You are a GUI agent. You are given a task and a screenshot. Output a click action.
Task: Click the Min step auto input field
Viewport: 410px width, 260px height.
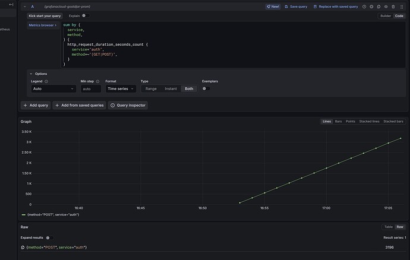tap(91, 89)
